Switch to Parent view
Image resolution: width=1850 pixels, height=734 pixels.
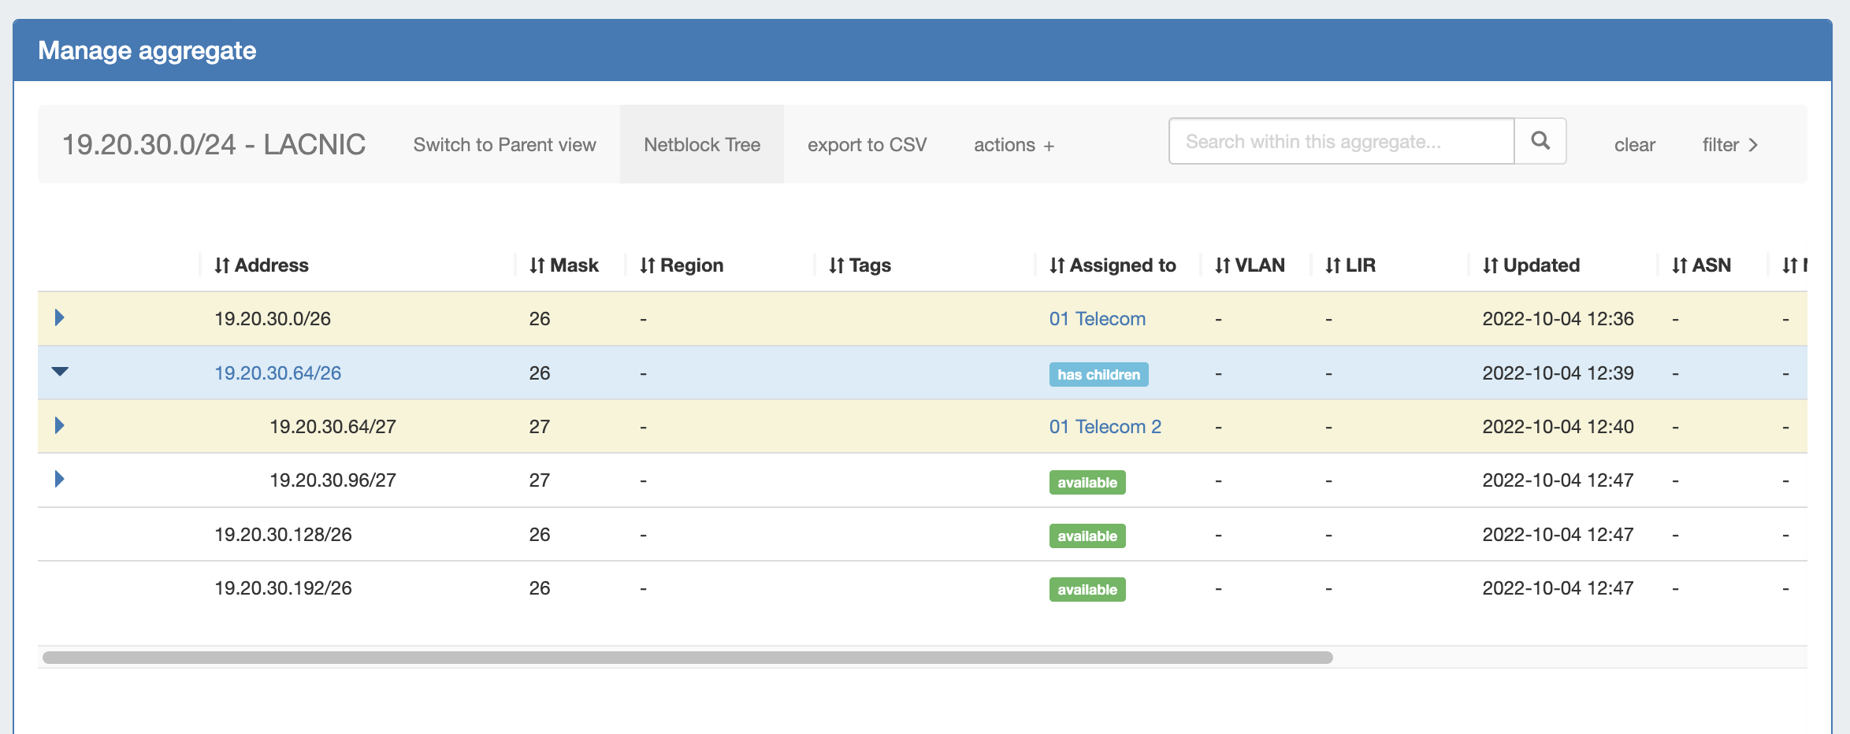pos(504,145)
